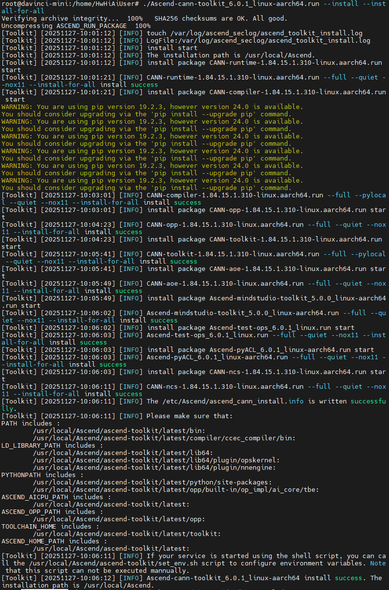Screen dimensions: 389x590
Task: Click the 'python/site-packages:' path line
Action: pos(152,483)
